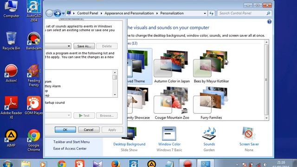Click OK in the Sound dialog
The image size is (297, 167).
tap(65, 130)
